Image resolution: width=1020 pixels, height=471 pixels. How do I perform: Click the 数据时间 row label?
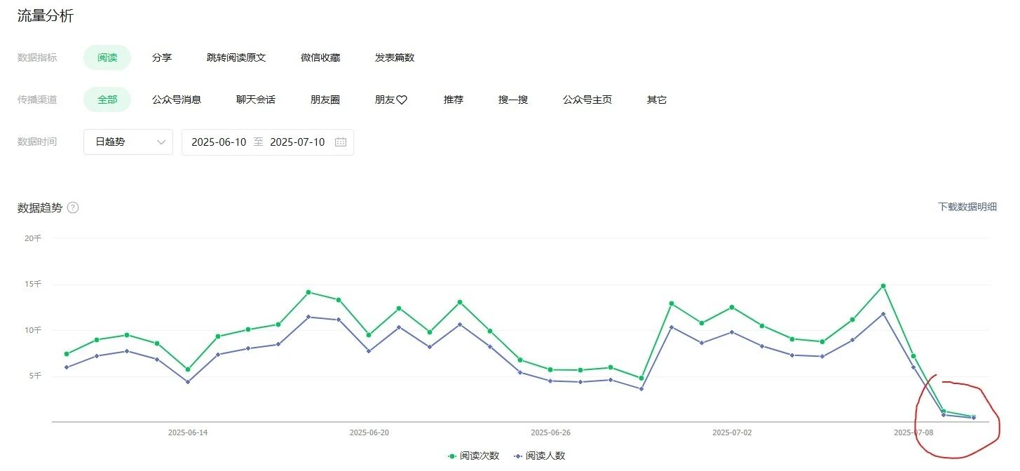point(37,142)
